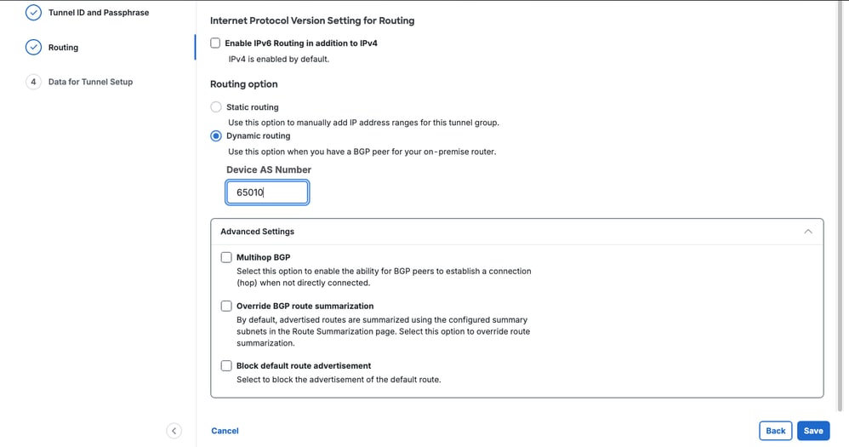Go to the Routing step in sidebar
The width and height of the screenshot is (849, 447).
(63, 47)
